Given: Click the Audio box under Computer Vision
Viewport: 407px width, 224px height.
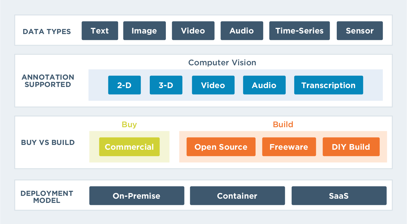Looking at the screenshot, I should [264, 85].
